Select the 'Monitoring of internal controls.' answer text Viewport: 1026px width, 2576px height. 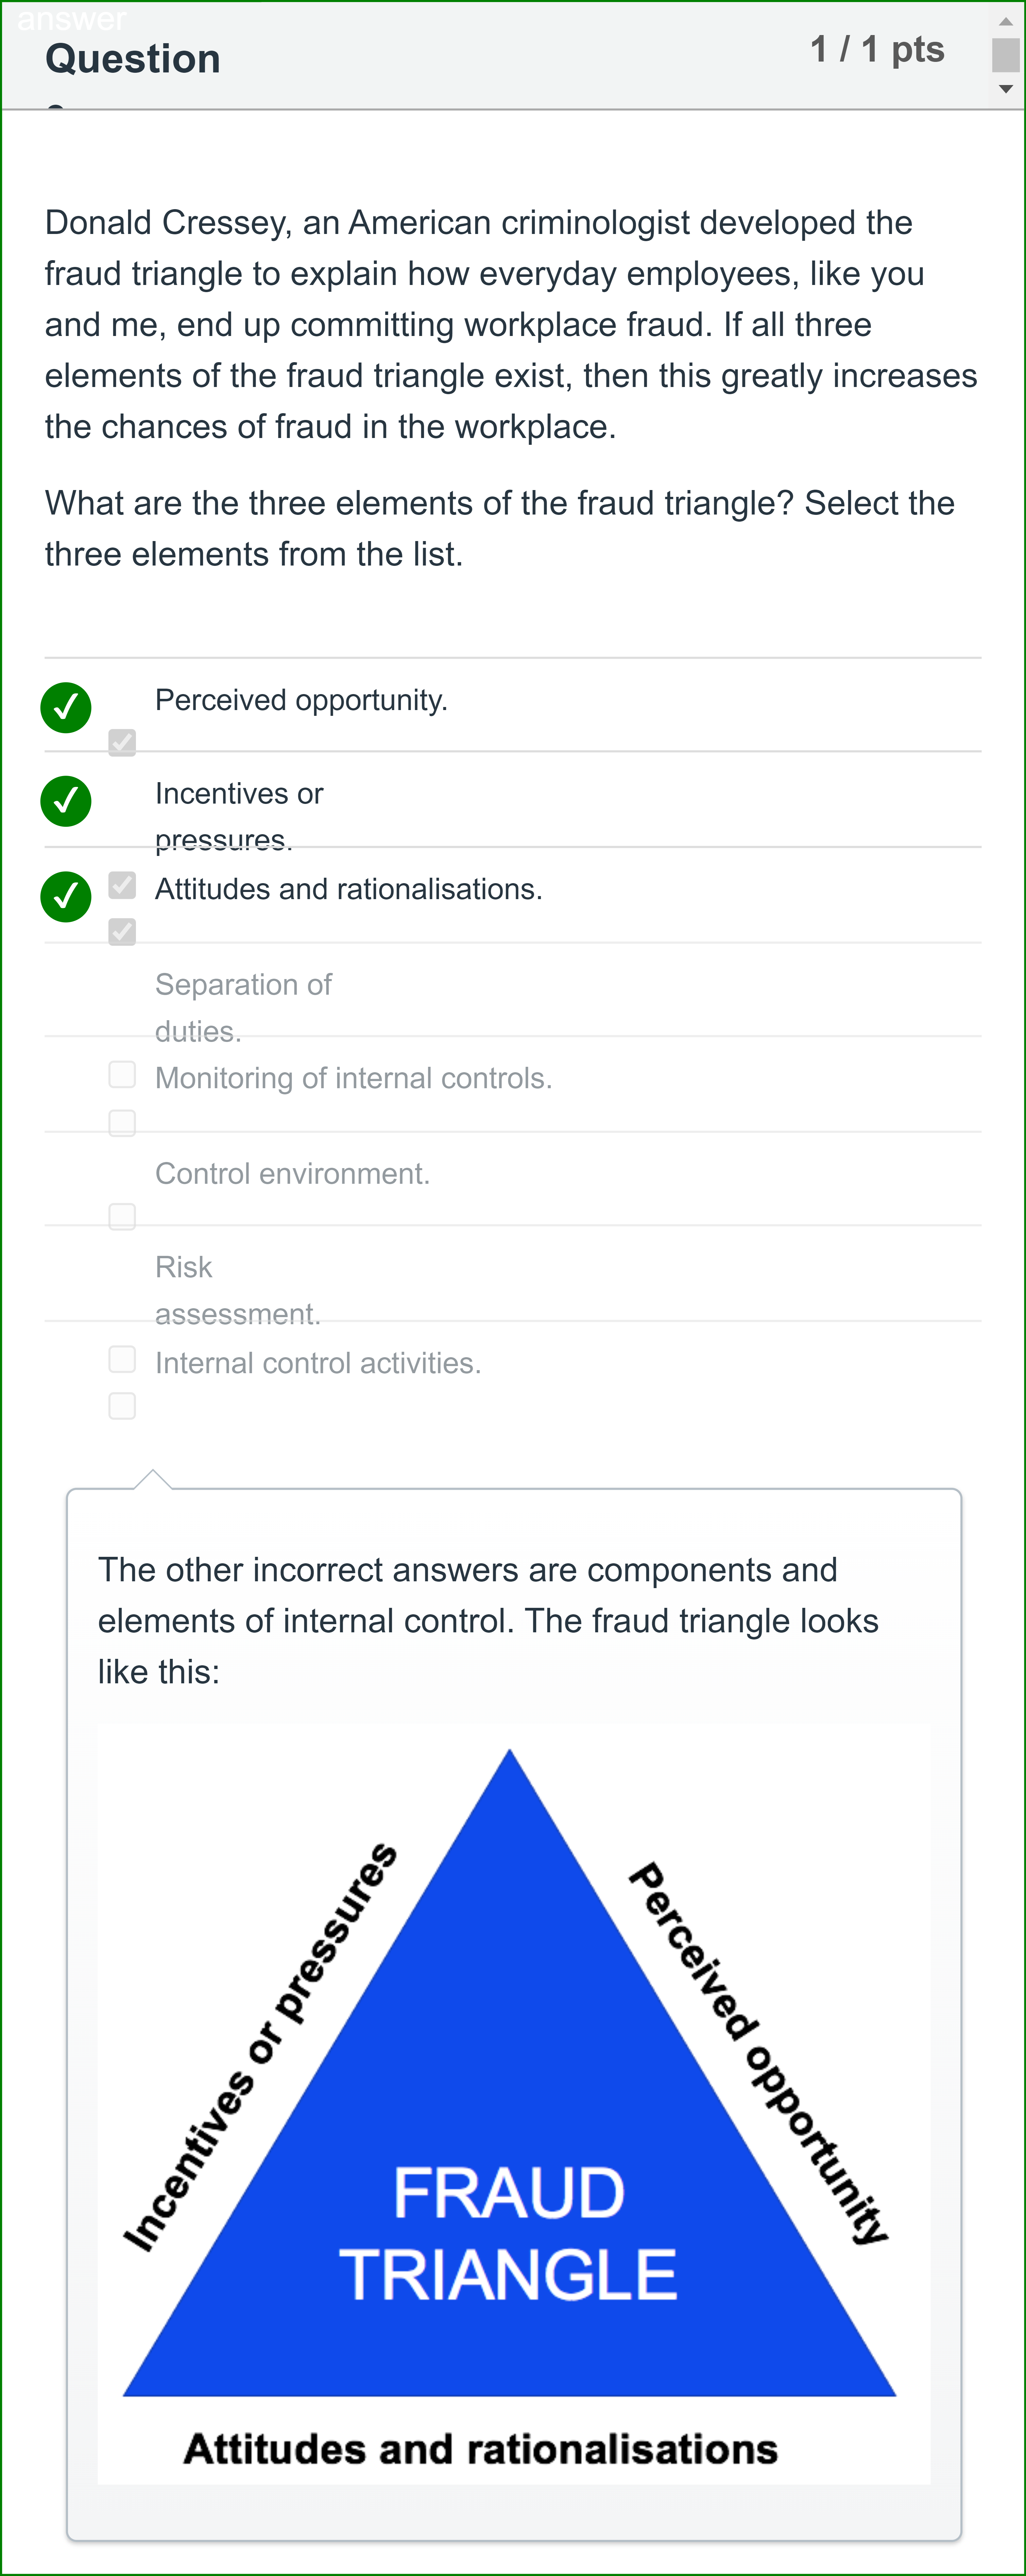353,1078
